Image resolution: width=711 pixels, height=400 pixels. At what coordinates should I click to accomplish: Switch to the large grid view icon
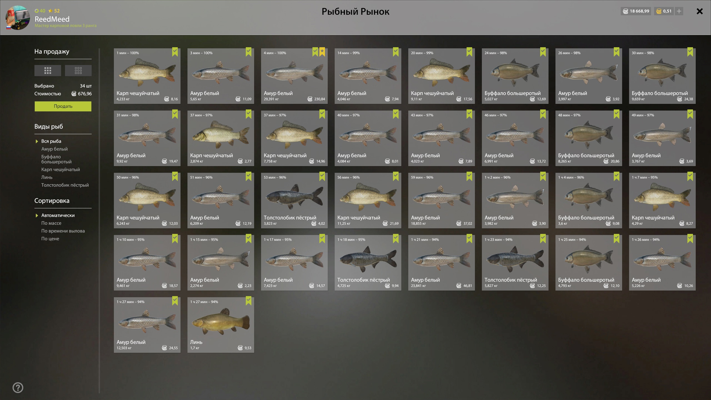pyautogui.click(x=47, y=71)
